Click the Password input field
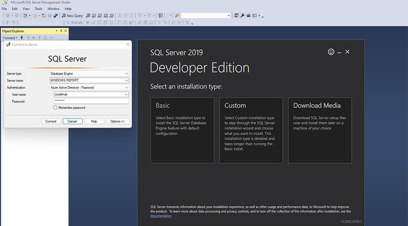Image resolution: width=408 pixels, height=226 pixels. click(91, 101)
